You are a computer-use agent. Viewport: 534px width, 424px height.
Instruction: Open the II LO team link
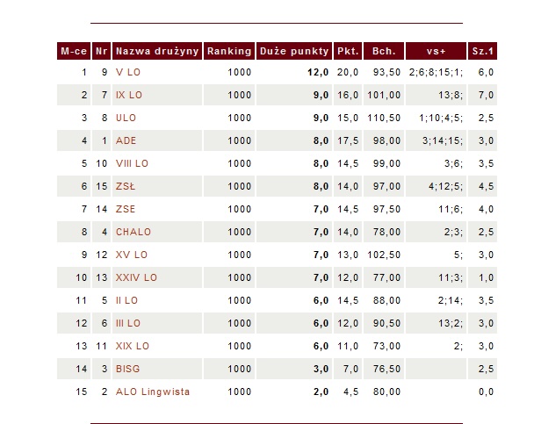pyautogui.click(x=128, y=300)
